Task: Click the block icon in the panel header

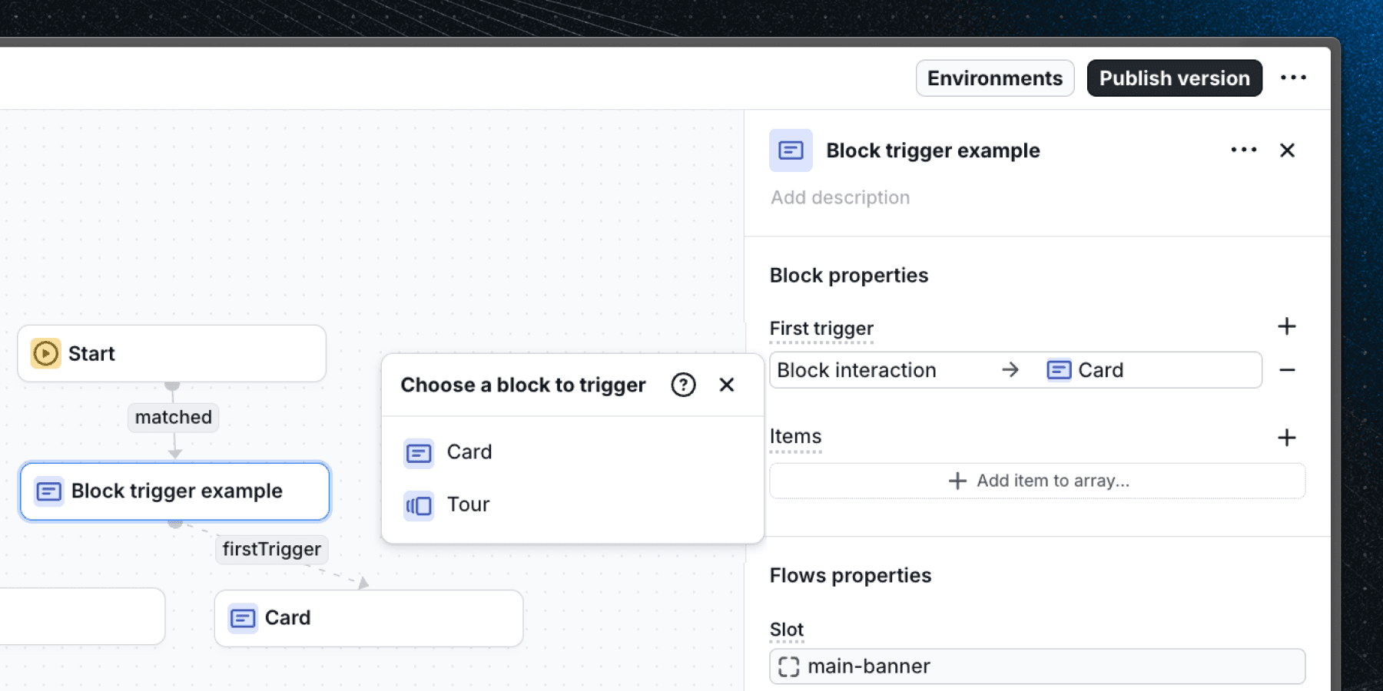Action: click(791, 150)
